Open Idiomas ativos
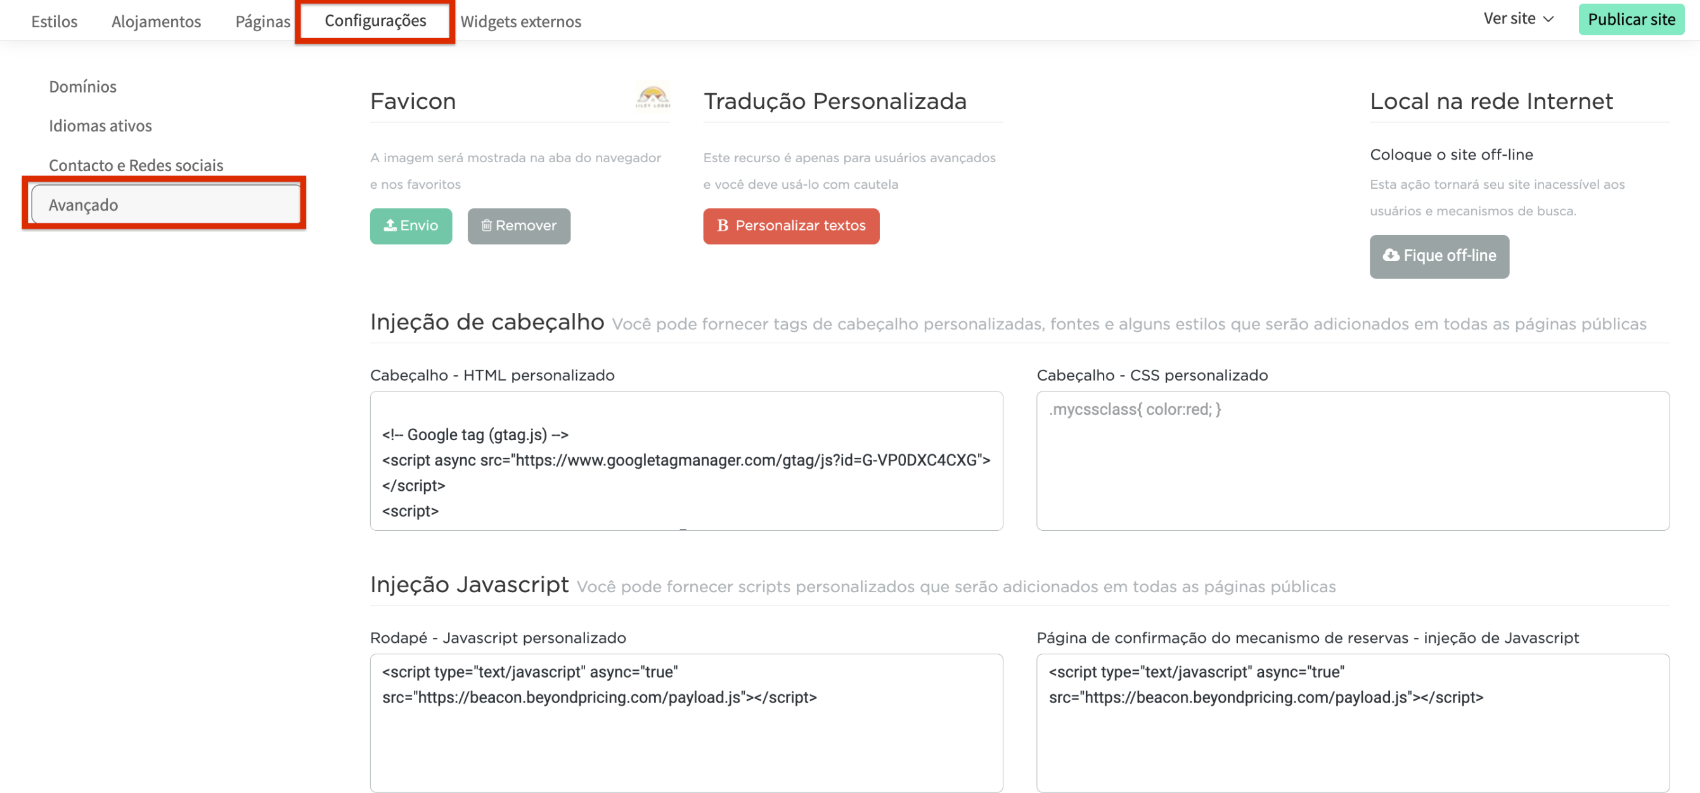1700x793 pixels. (x=100, y=125)
